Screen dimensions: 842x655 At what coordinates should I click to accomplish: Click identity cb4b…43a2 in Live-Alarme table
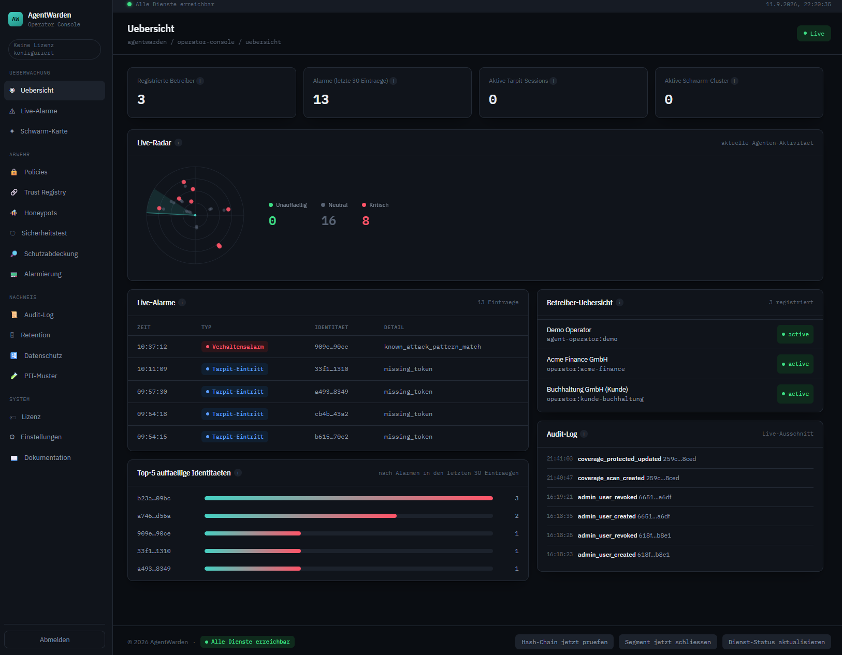331,414
